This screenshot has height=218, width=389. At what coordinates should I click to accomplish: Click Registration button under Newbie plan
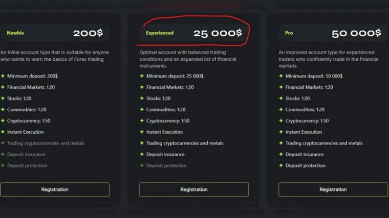click(x=55, y=189)
